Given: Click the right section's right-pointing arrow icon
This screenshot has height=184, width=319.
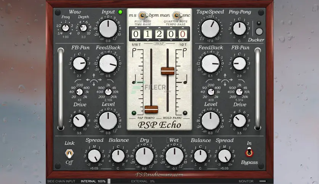Looking at the screenshot, I should click(x=231, y=80).
